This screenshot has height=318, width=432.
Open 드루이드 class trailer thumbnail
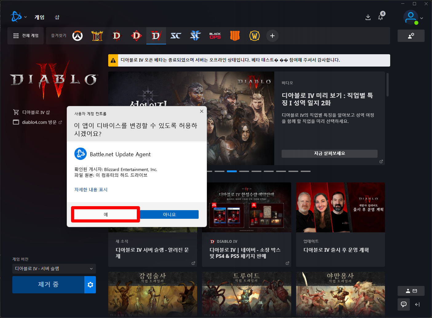coord(247,294)
